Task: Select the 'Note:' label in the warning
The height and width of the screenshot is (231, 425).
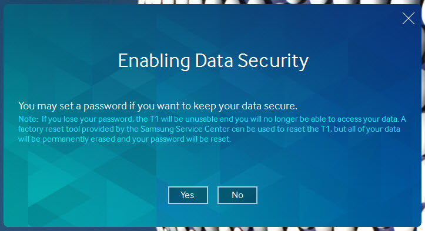Action: click(x=28, y=119)
